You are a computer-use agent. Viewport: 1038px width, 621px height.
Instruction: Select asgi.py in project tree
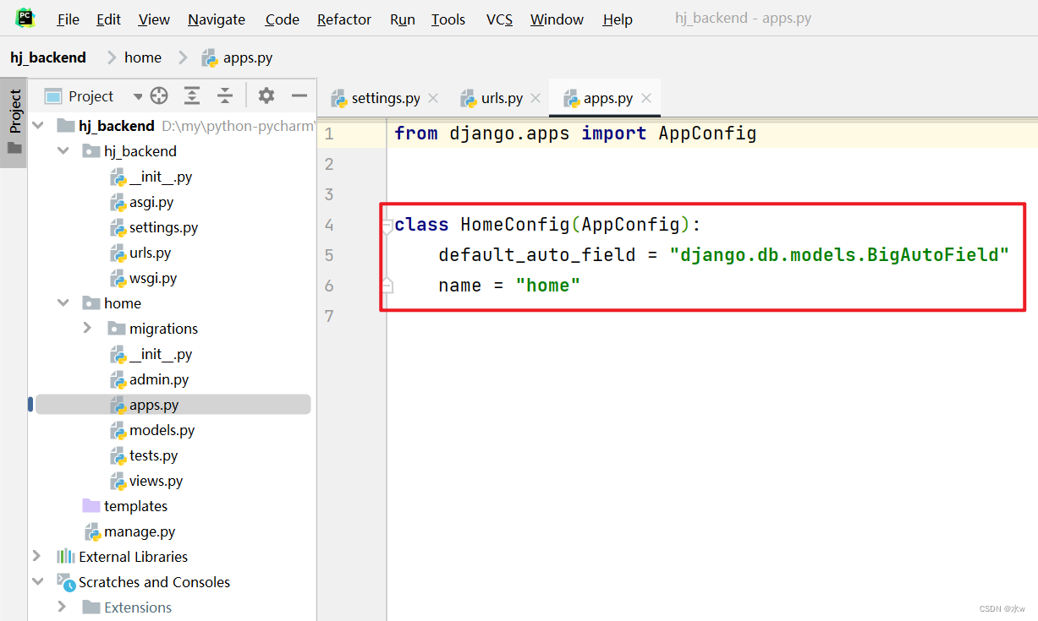tap(141, 202)
